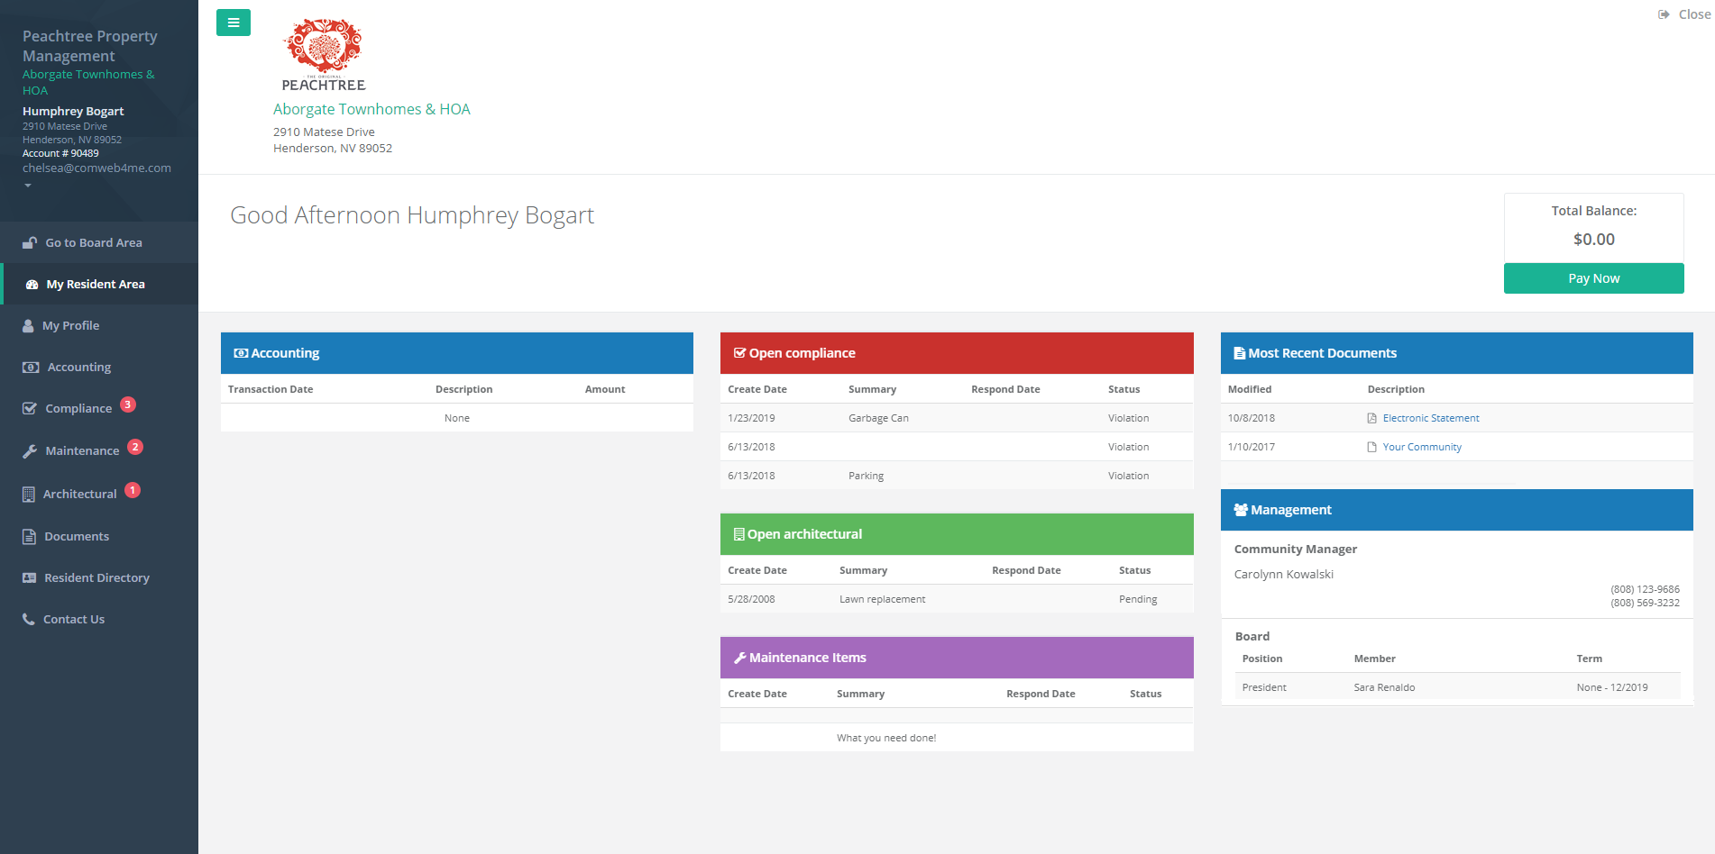Click the money icon beside Accounting in sidebar
The height and width of the screenshot is (854, 1715).
coord(31,368)
